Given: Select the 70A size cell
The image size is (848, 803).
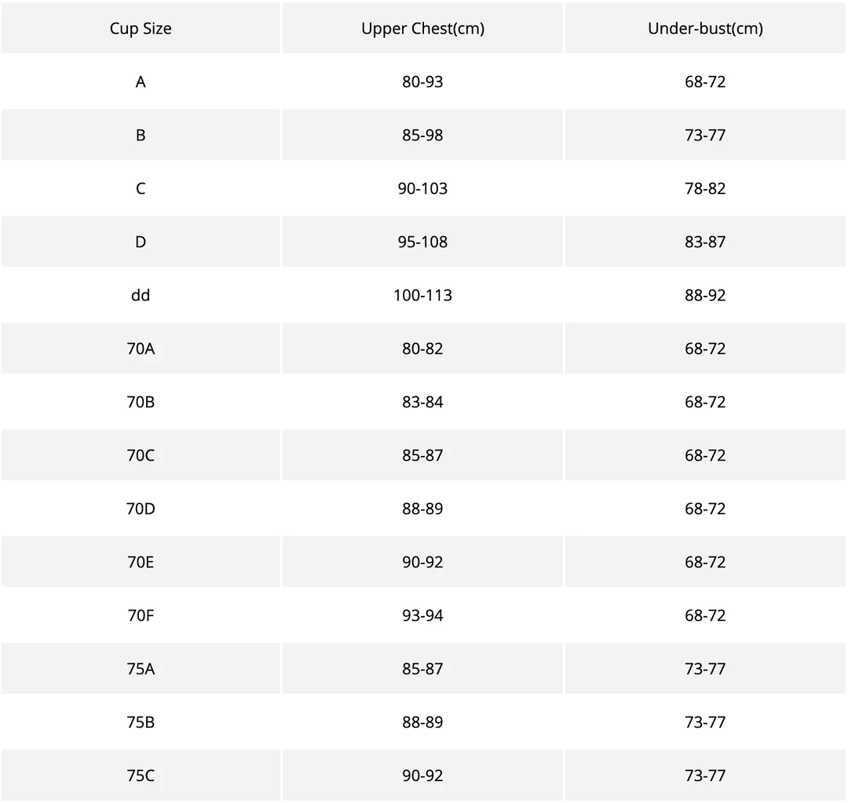Looking at the screenshot, I should coord(141,349).
